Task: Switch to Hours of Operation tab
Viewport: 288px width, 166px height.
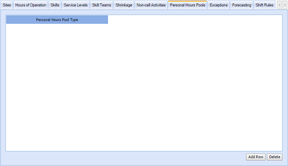Action: click(31, 5)
